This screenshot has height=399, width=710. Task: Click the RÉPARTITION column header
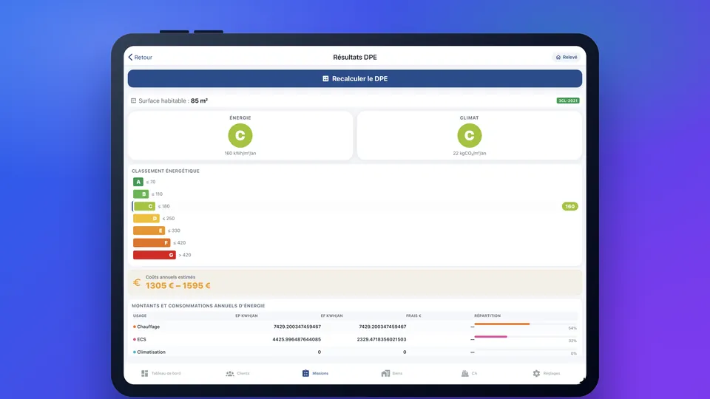tap(487, 316)
